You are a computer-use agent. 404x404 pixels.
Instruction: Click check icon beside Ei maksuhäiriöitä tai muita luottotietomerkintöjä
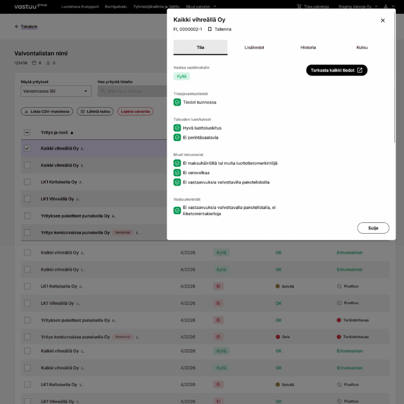pos(177,163)
